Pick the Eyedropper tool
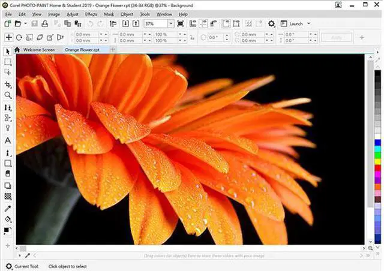This screenshot has height=271, width=384. click(x=8, y=209)
